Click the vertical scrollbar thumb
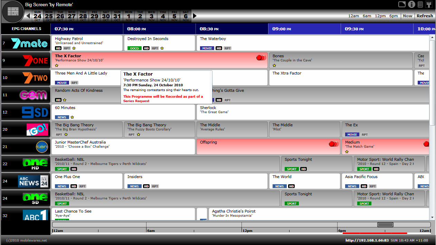The height and width of the screenshot is (245, 436). 432,83
